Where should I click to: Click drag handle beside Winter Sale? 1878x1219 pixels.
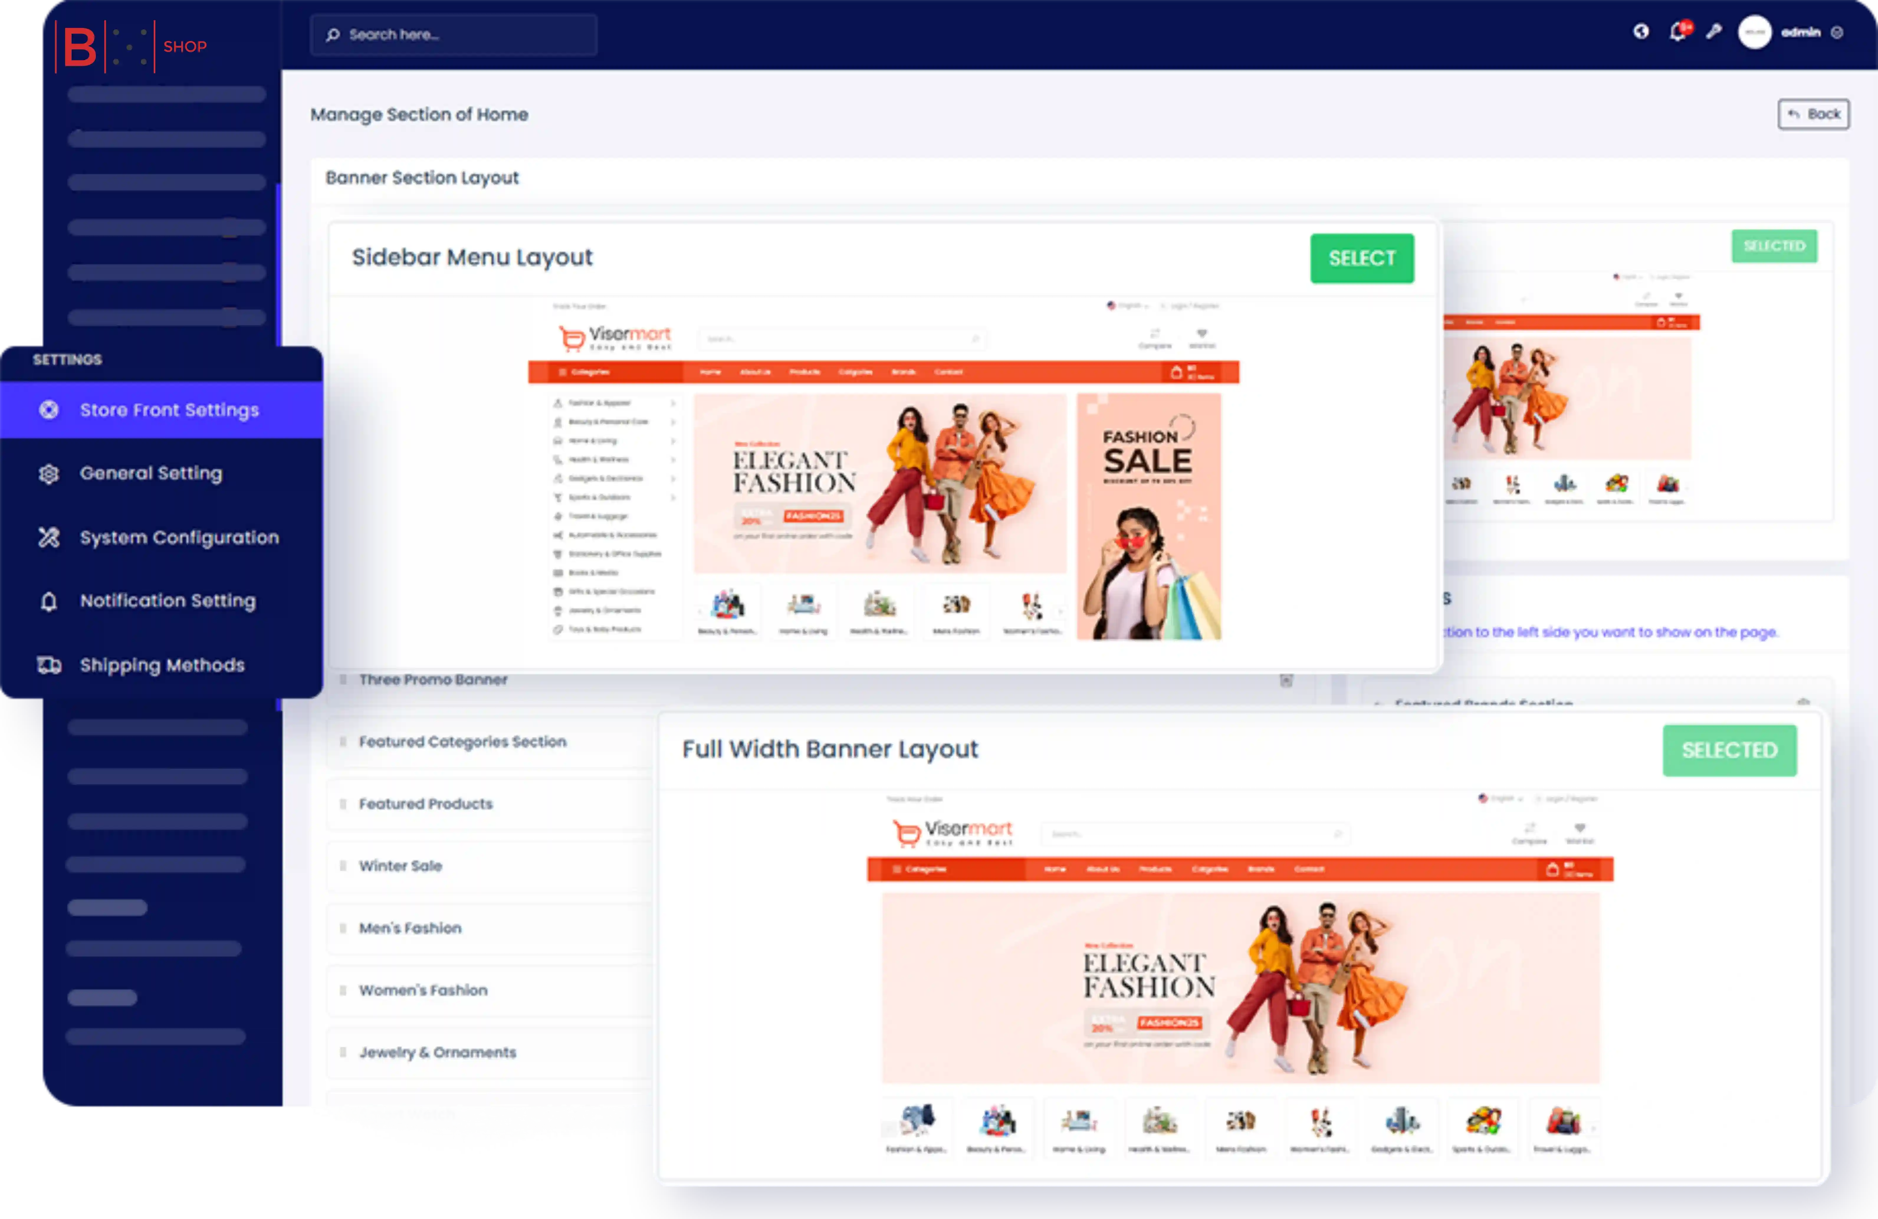[x=343, y=866]
